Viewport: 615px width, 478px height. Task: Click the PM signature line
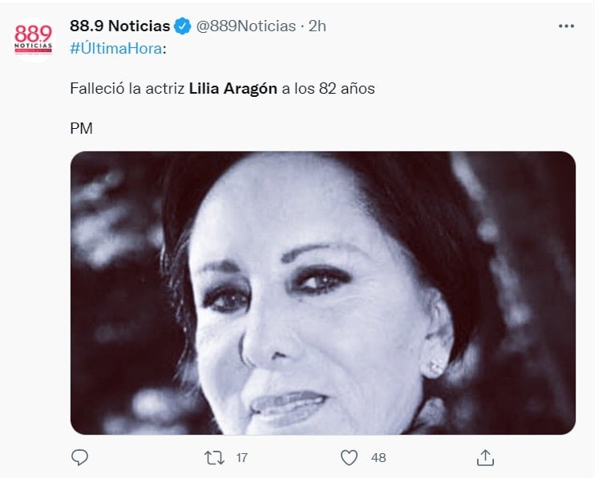coord(81,129)
